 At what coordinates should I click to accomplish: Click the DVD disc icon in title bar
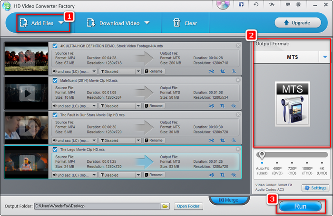point(223,4)
